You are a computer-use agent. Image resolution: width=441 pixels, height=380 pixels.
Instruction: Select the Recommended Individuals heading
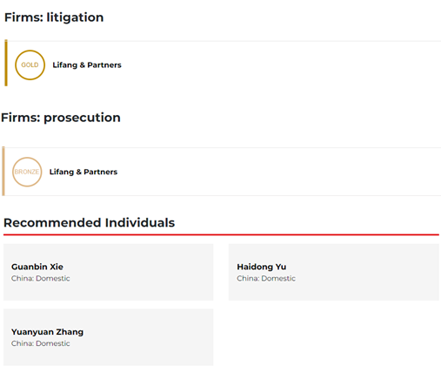click(89, 223)
